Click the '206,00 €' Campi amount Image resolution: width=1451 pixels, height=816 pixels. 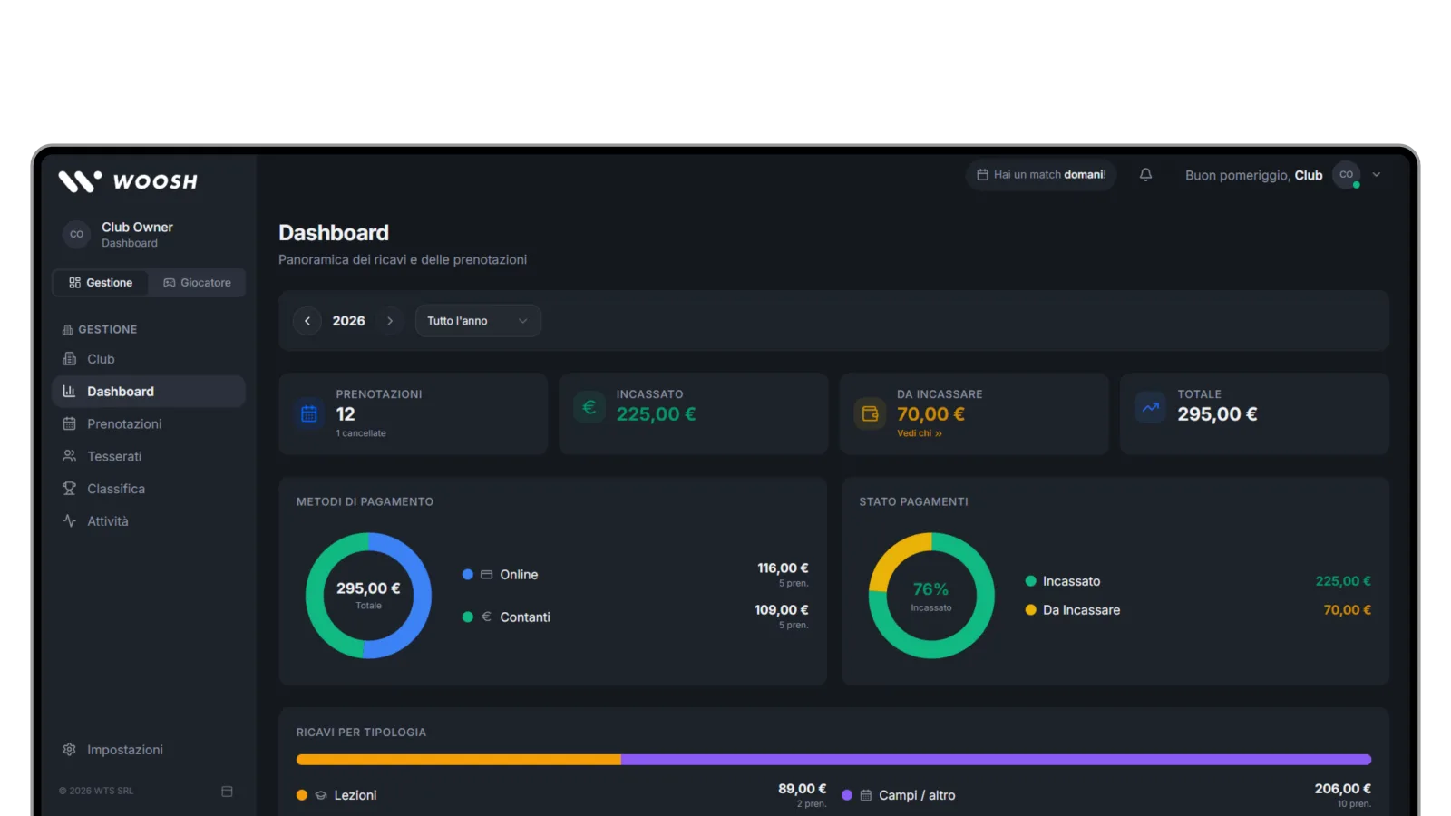click(1342, 789)
